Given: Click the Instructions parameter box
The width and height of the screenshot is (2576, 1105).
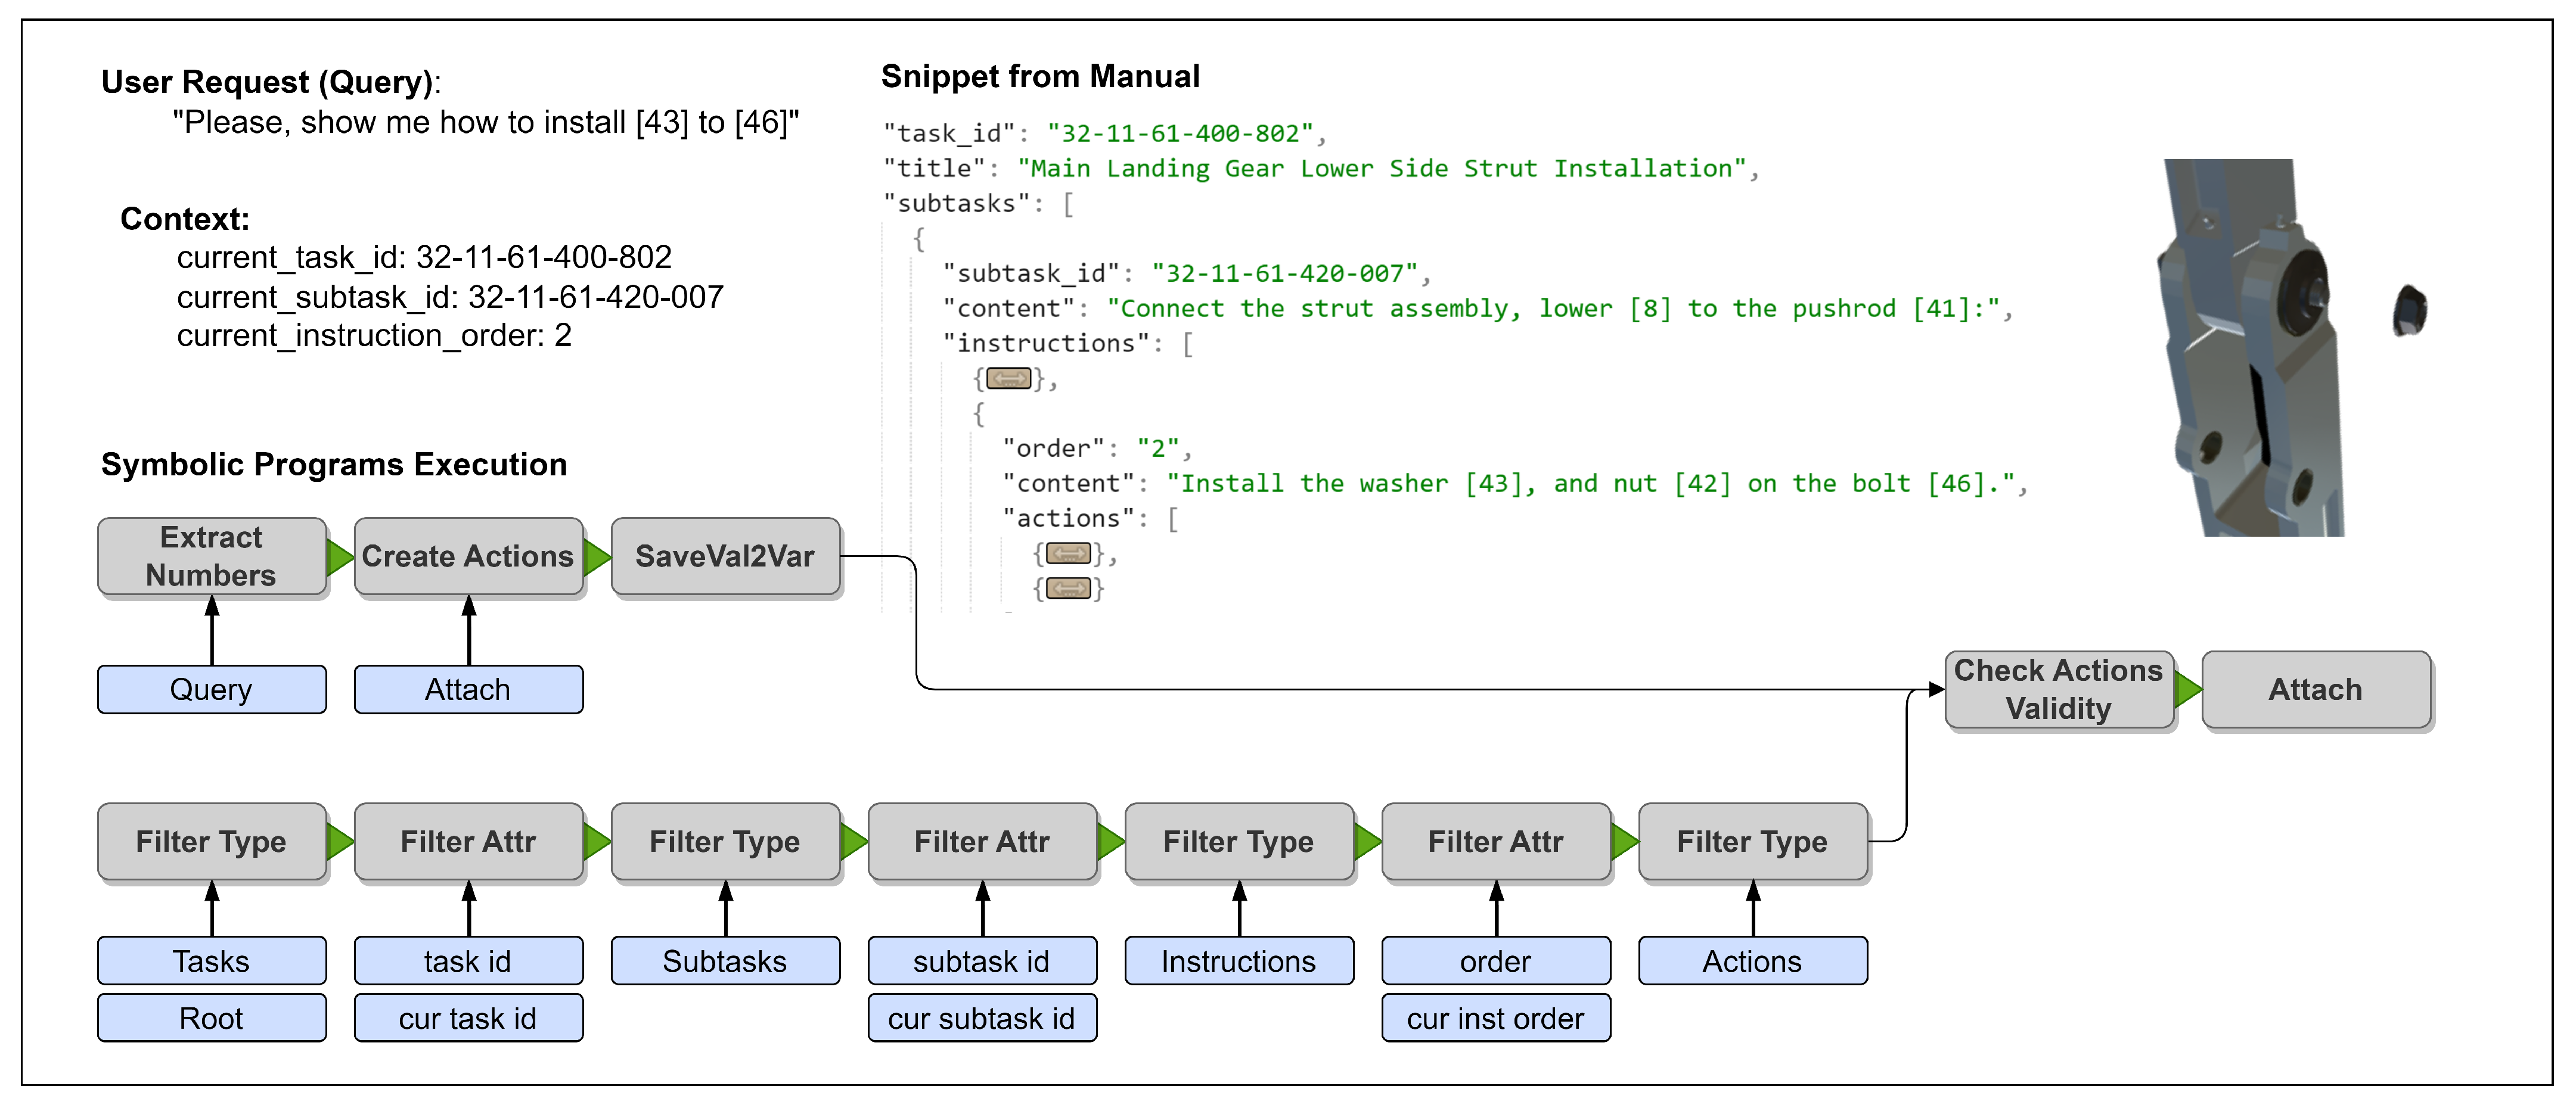Looking at the screenshot, I should [1239, 961].
